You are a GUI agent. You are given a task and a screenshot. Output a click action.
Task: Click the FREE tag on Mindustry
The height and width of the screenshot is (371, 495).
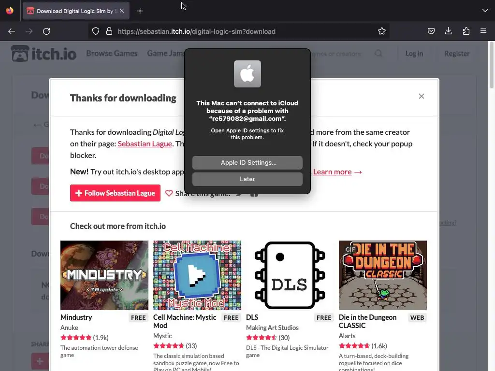[138, 318]
